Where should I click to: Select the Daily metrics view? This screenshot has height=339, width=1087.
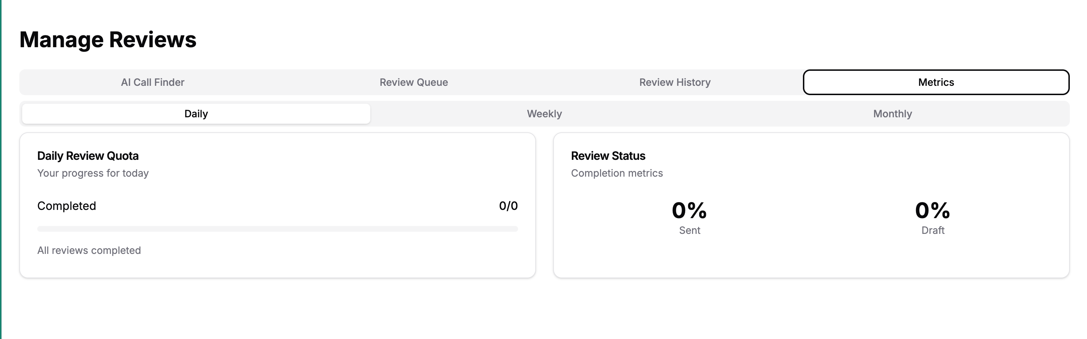click(196, 114)
